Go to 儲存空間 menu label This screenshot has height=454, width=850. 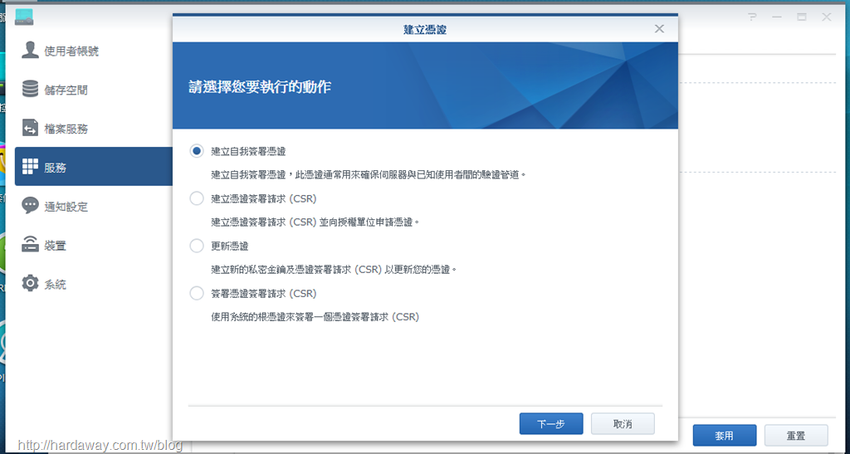click(x=66, y=90)
